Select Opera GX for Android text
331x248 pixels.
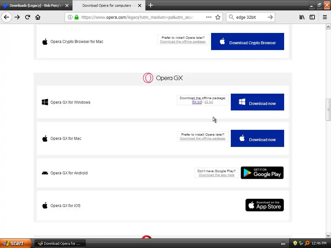[69, 173]
